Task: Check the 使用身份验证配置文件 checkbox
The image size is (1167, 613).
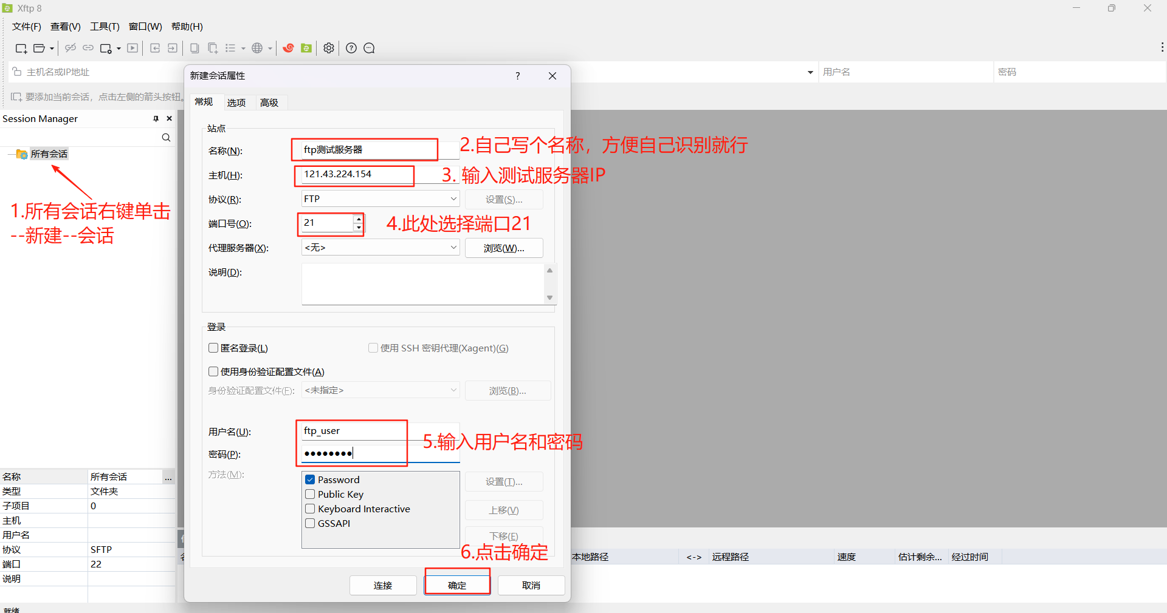Action: (x=213, y=371)
